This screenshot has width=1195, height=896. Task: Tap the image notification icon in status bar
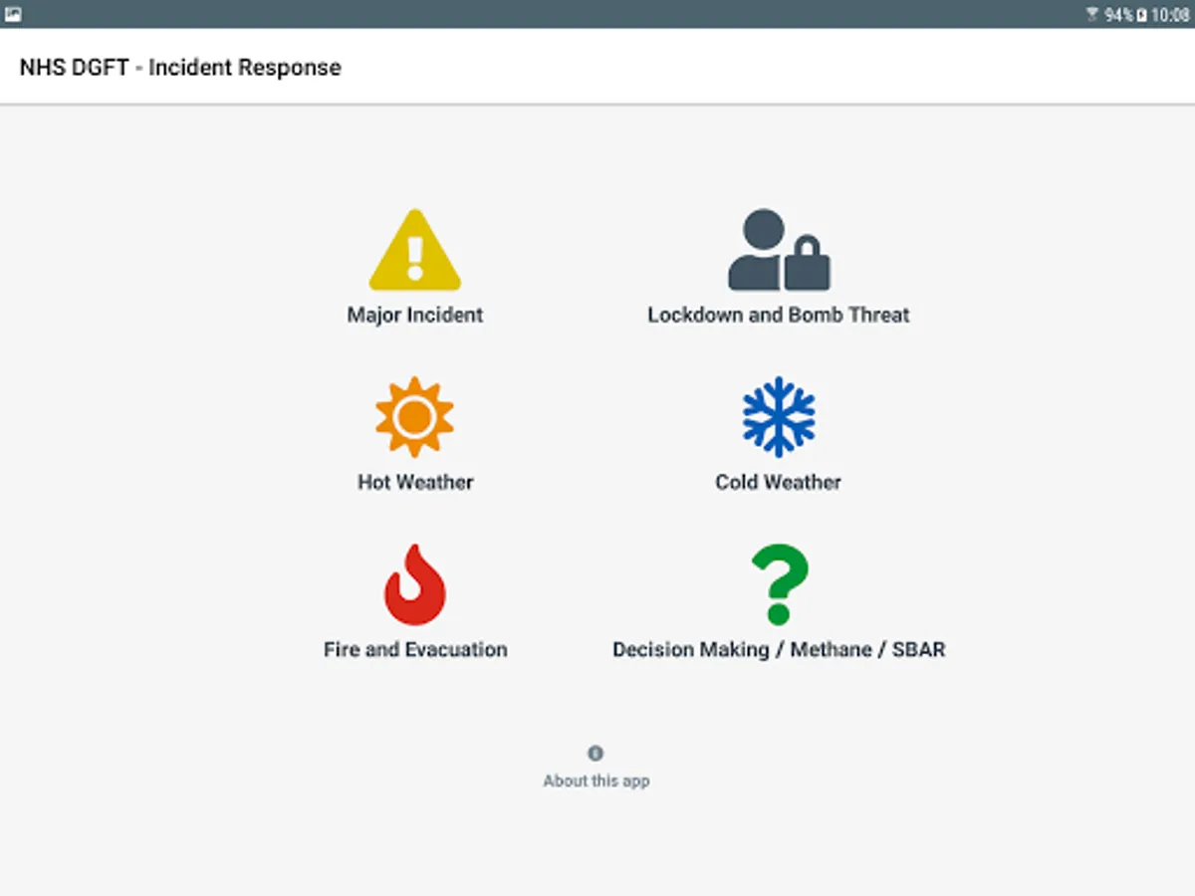click(13, 14)
